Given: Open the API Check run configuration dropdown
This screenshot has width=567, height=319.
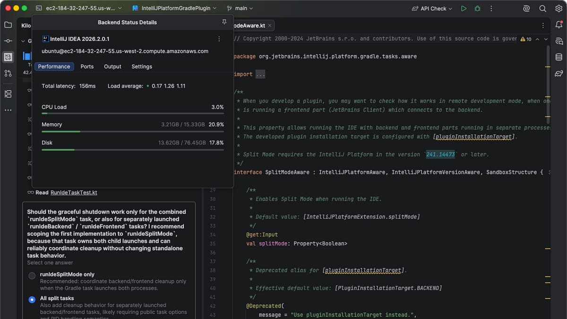Looking at the screenshot, I should coord(432,9).
